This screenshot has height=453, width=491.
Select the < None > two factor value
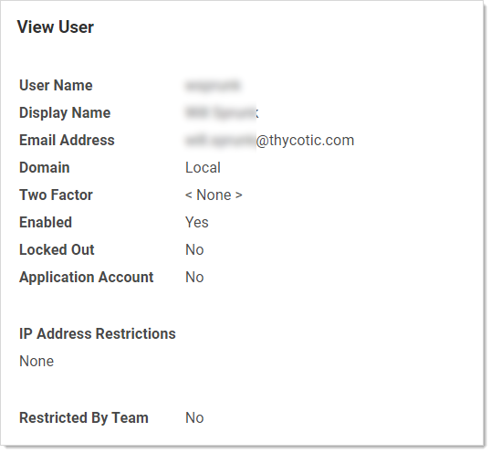(x=214, y=195)
